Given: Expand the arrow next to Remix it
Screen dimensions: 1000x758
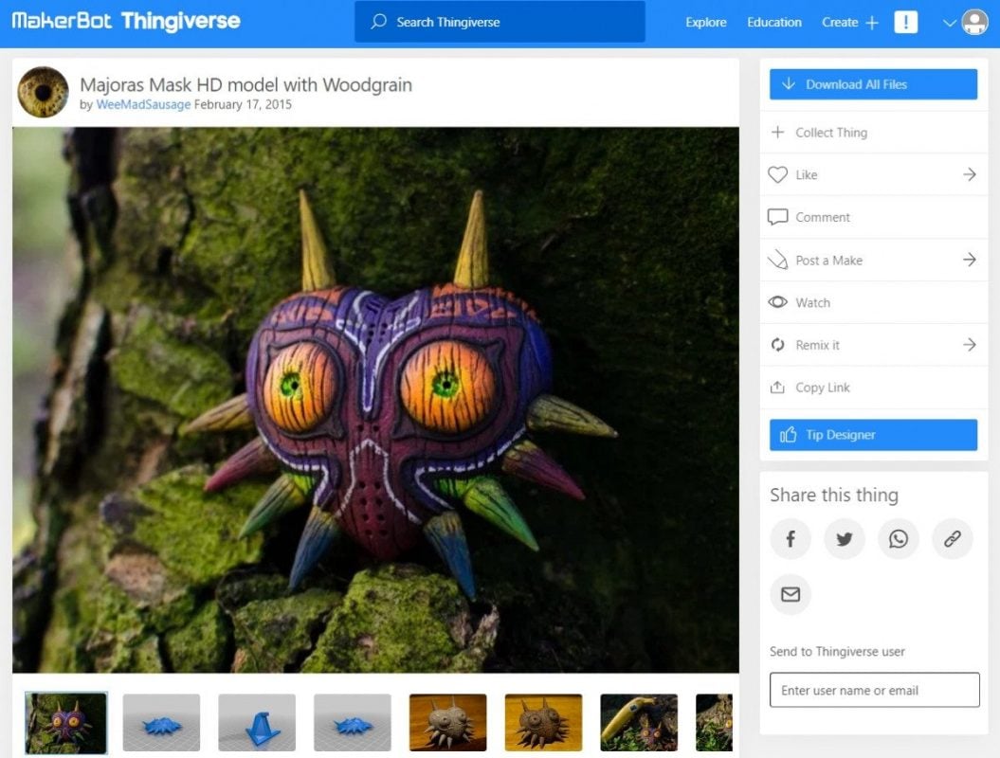Looking at the screenshot, I should (x=970, y=344).
